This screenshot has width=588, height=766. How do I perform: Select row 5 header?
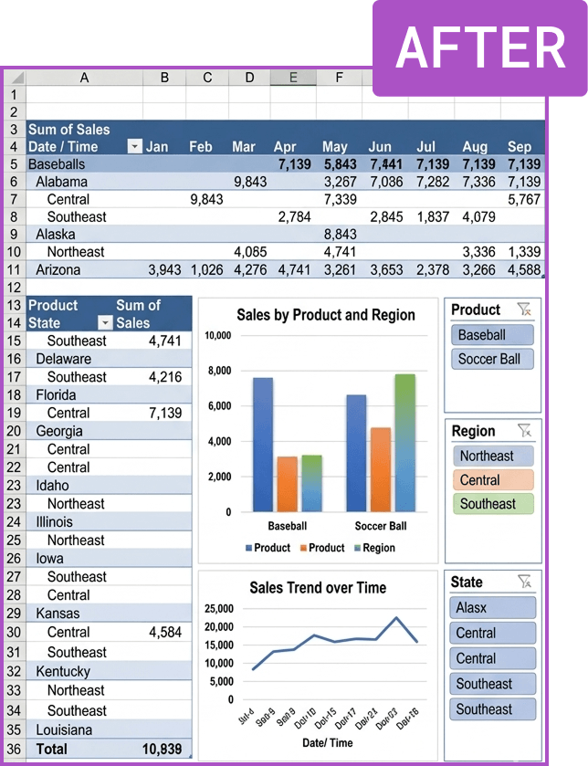click(x=15, y=164)
